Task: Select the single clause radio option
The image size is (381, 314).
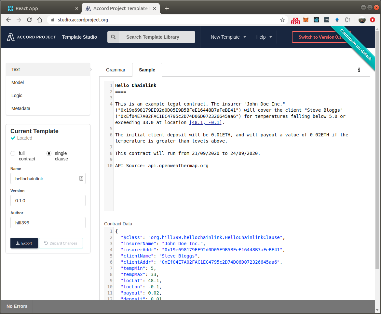Action: [x=49, y=153]
